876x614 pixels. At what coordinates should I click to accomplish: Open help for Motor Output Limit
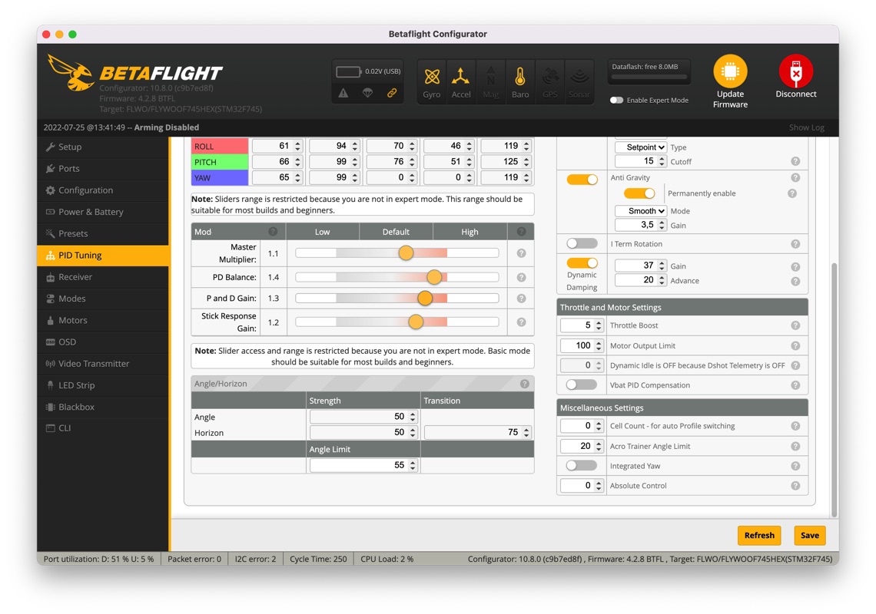795,346
